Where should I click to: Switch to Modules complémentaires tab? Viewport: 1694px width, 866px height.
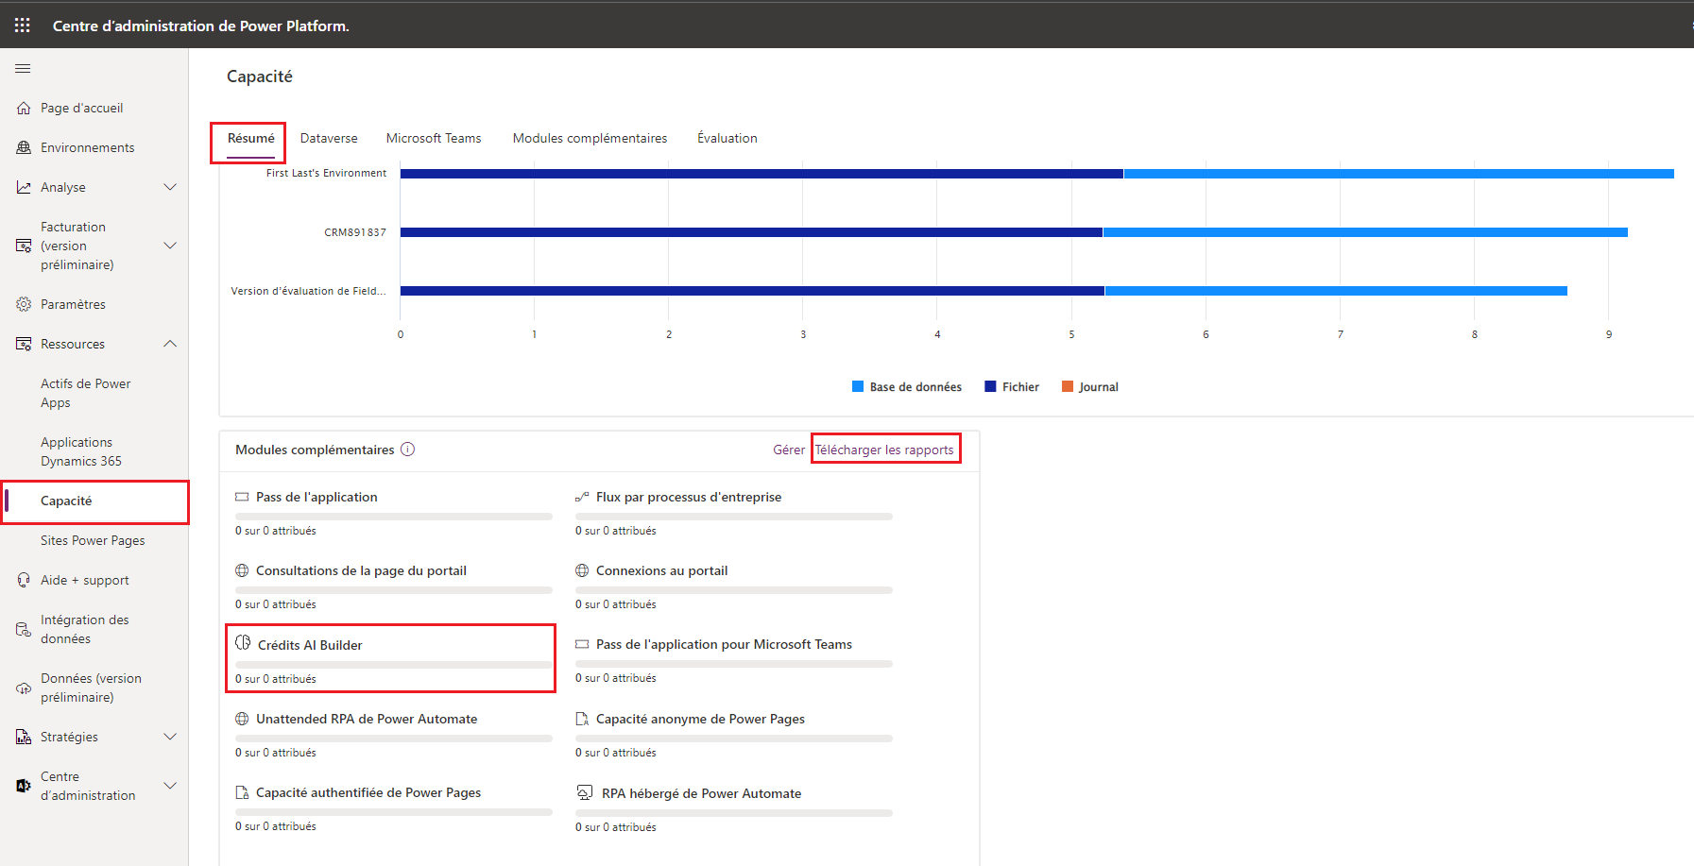pyautogui.click(x=590, y=139)
